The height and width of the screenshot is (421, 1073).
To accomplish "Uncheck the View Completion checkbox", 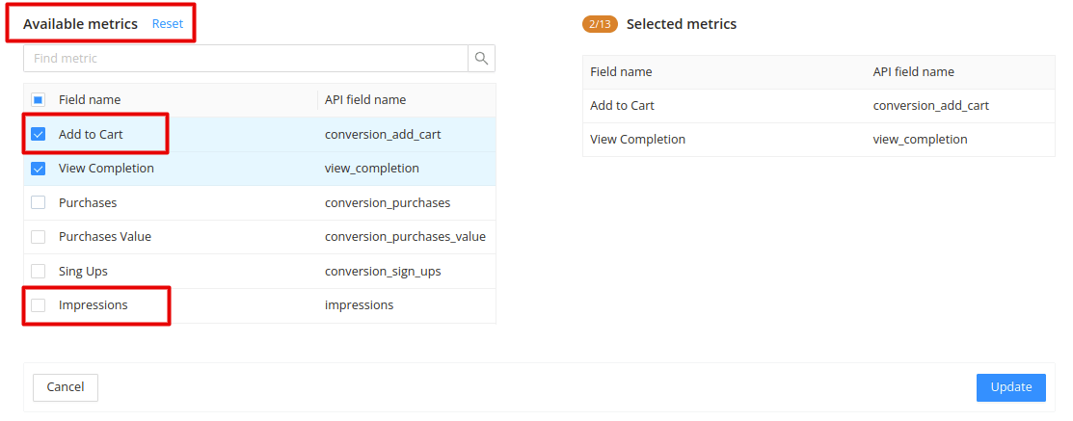I will click(39, 169).
